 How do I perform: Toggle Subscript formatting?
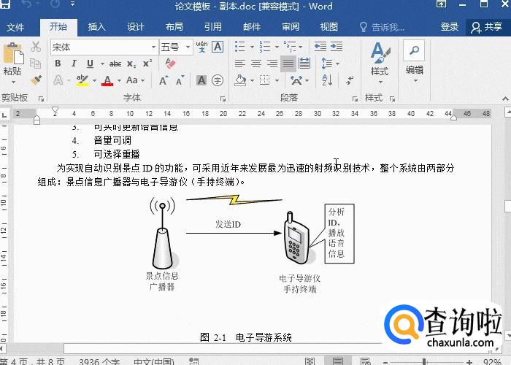click(x=131, y=64)
